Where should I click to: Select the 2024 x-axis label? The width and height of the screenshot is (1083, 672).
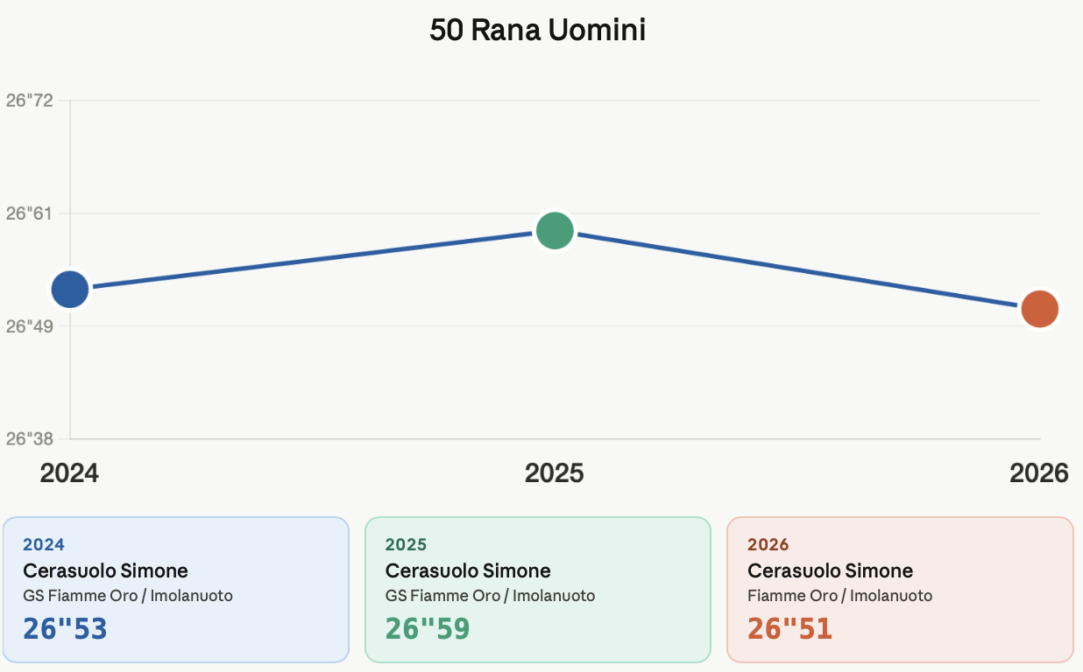(70, 473)
